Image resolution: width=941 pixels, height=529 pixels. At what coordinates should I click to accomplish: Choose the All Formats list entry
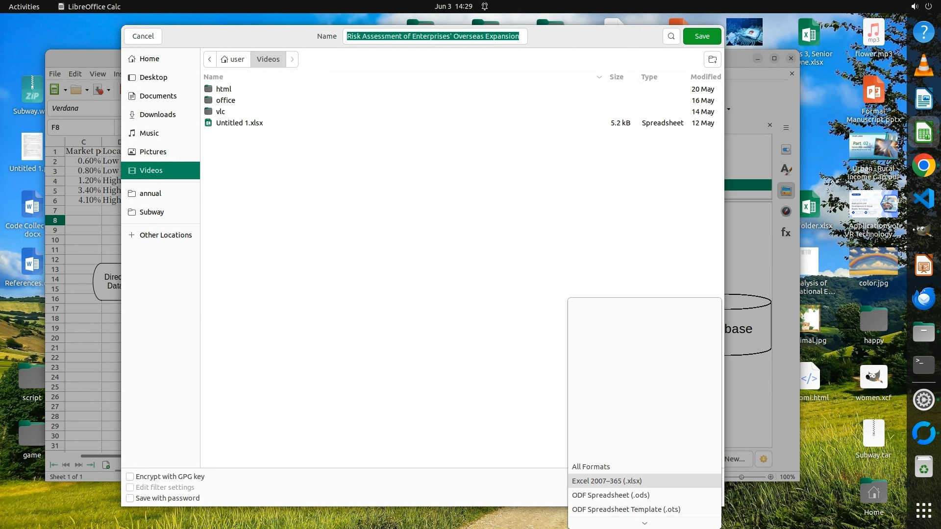[591, 467]
